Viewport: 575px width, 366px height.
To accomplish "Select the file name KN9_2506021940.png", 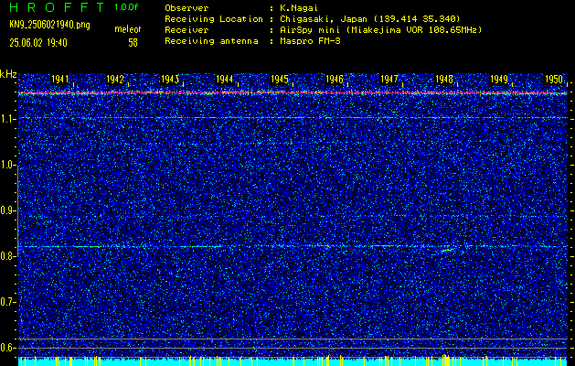I will (49, 26).
